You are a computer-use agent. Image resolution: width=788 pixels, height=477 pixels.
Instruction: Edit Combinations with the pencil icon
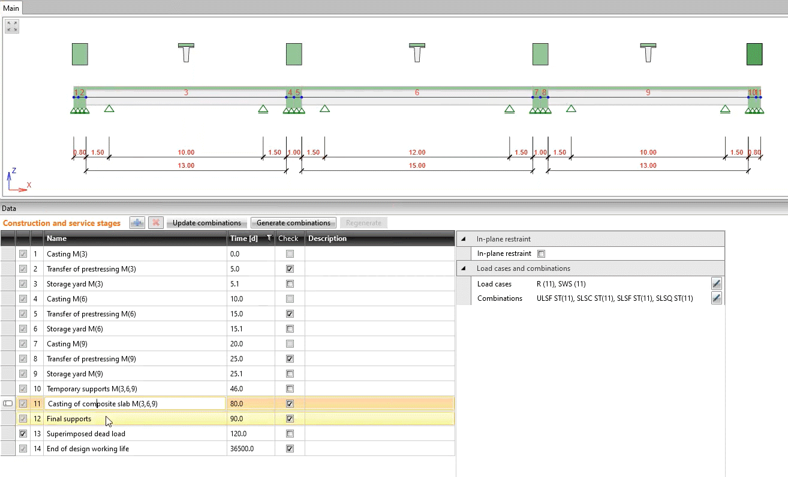coord(716,298)
